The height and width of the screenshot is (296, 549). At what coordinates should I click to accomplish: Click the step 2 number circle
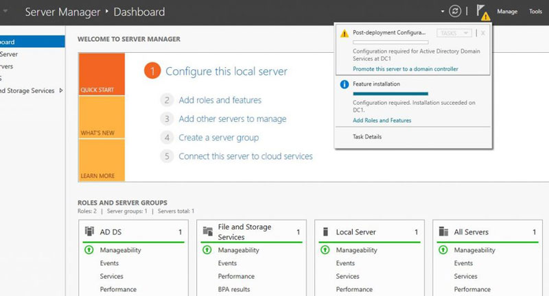click(x=167, y=100)
